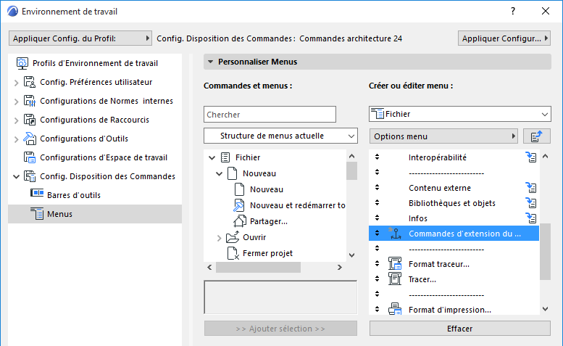Viewport: 563px width, 346px height.
Task: Open the Structure de menus actuelle dropdown
Action: coord(280,136)
